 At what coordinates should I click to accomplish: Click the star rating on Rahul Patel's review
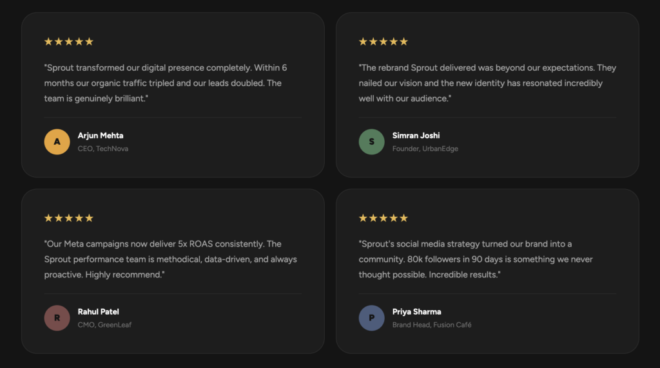[68, 218]
